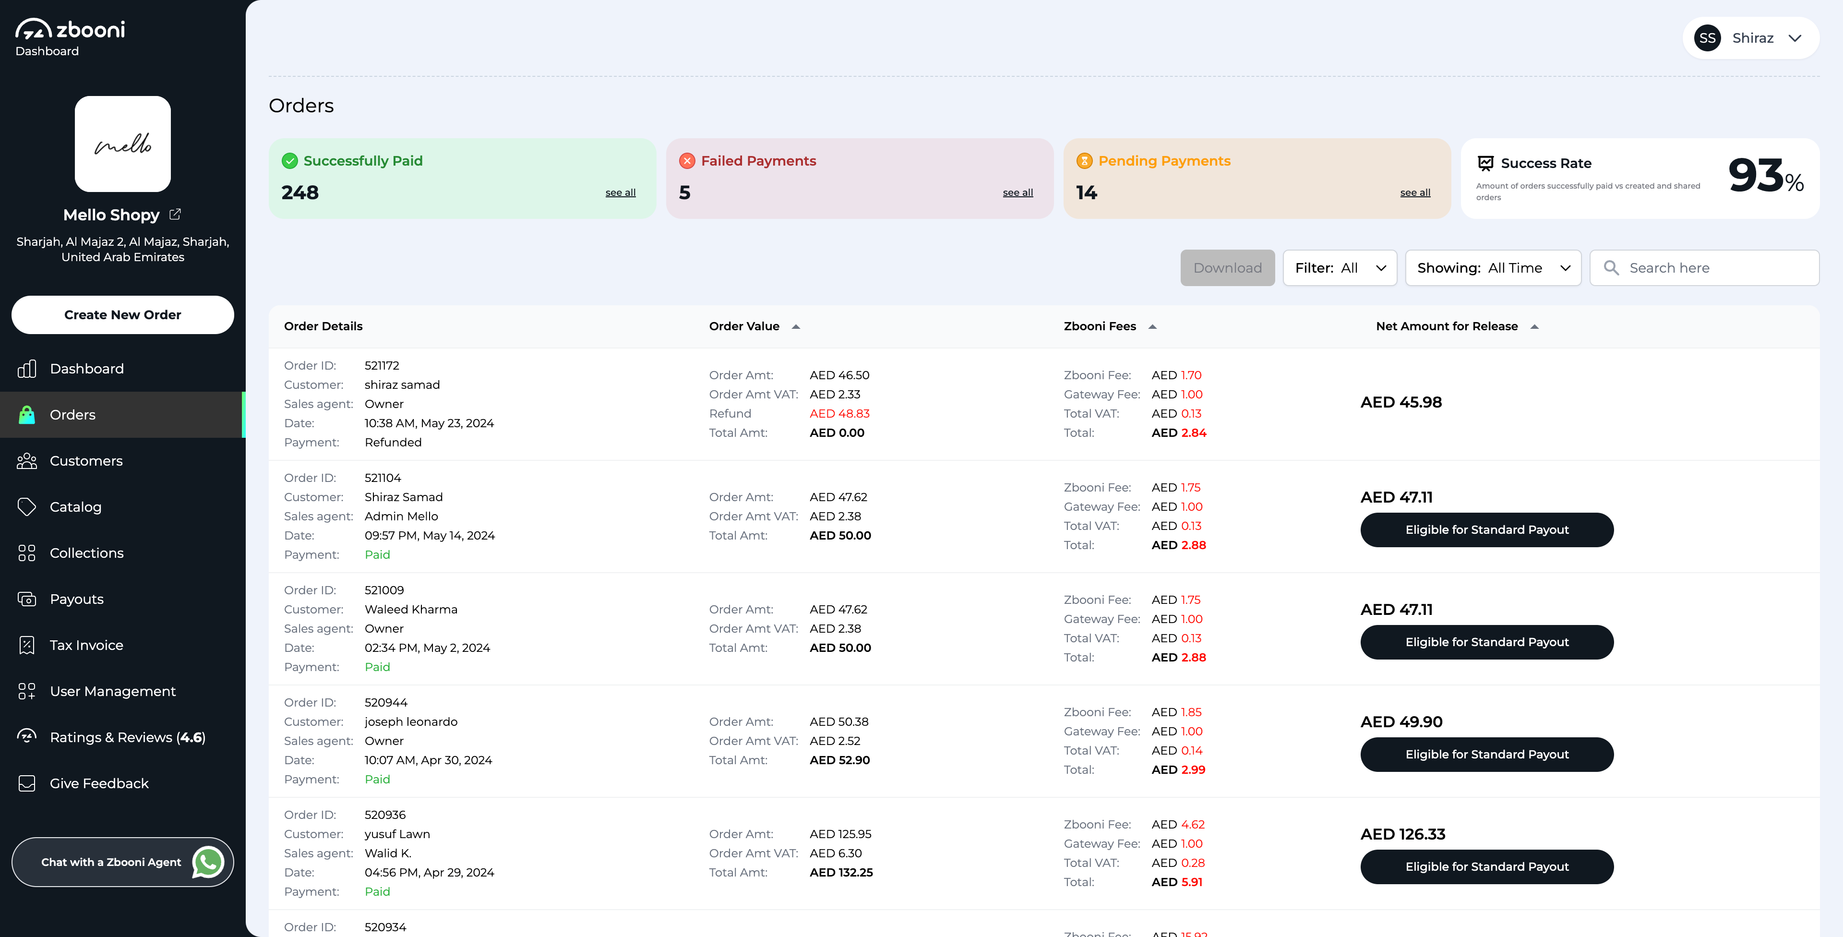Screen dimensions: 1843x937
Task: Sort by Order Value column arrow
Action: [796, 326]
